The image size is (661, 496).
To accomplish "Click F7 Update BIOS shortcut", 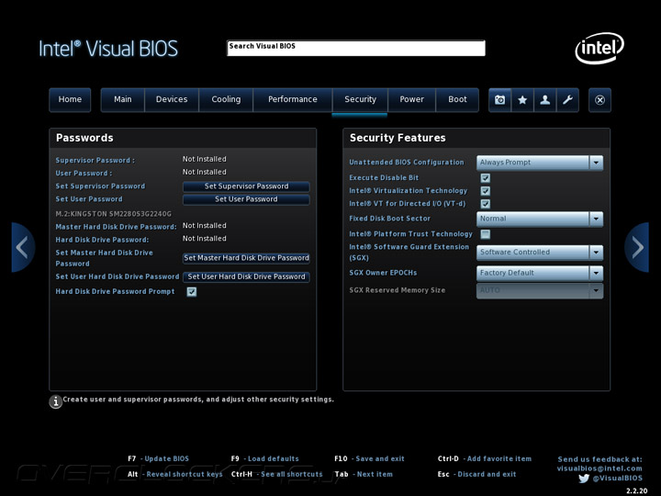I will pyautogui.click(x=159, y=459).
